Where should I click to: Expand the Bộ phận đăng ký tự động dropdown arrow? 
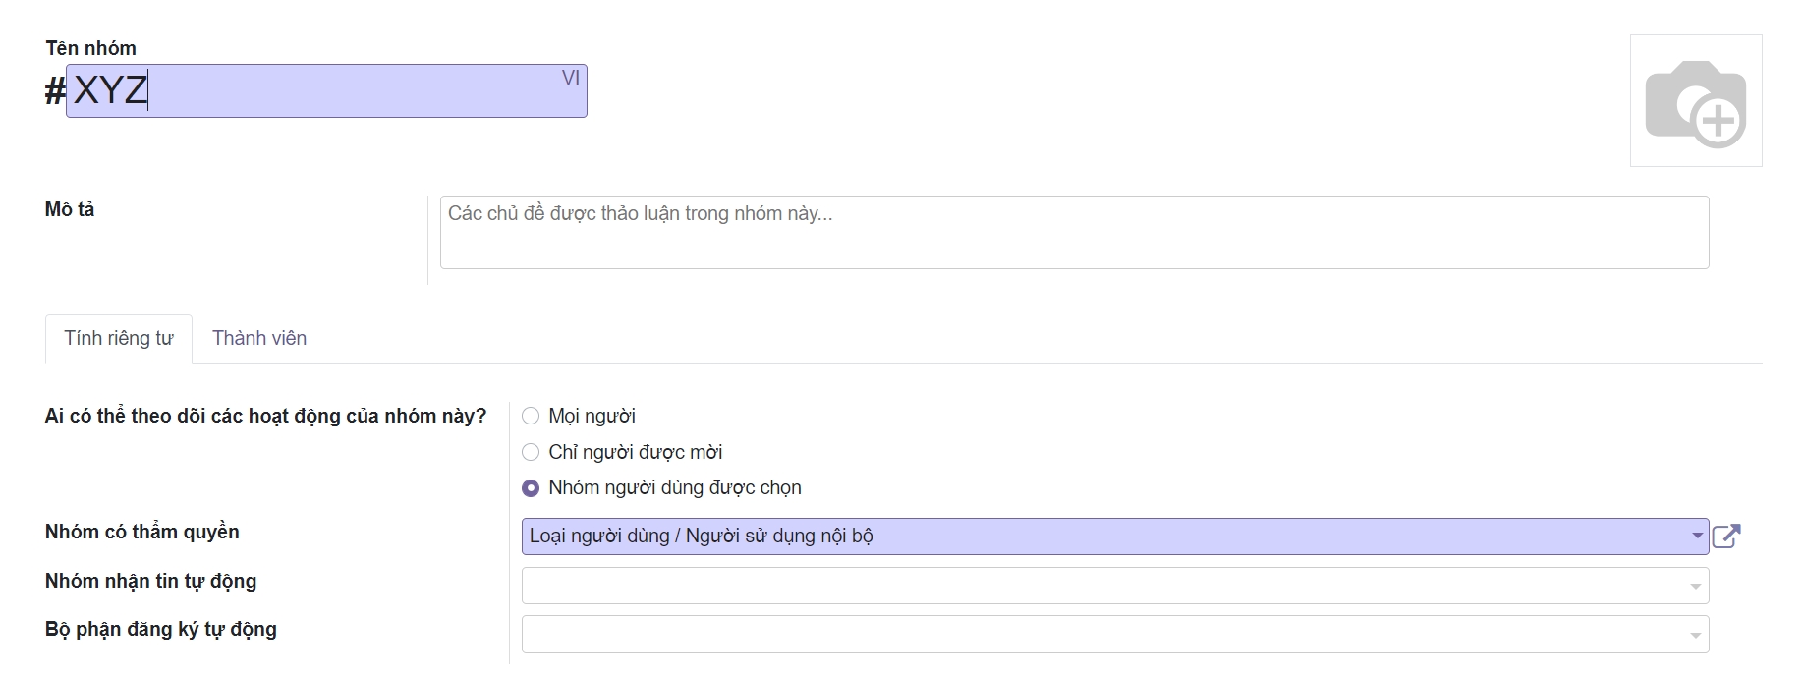tap(1696, 636)
